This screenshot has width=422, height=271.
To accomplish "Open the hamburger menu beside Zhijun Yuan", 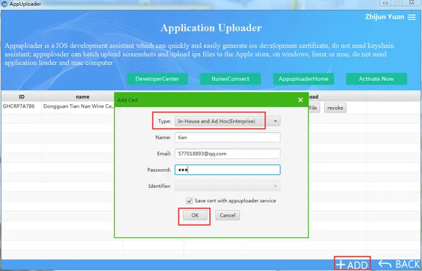I will pos(412,18).
